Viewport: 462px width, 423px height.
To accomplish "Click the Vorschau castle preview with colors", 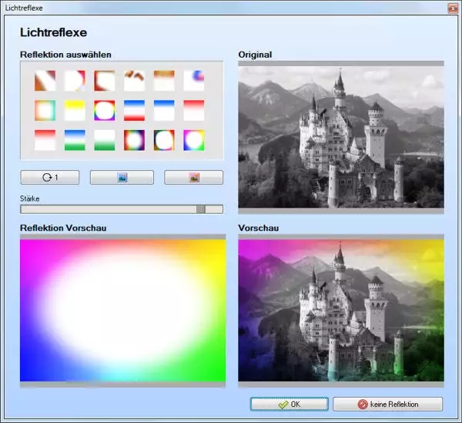I will point(341,308).
